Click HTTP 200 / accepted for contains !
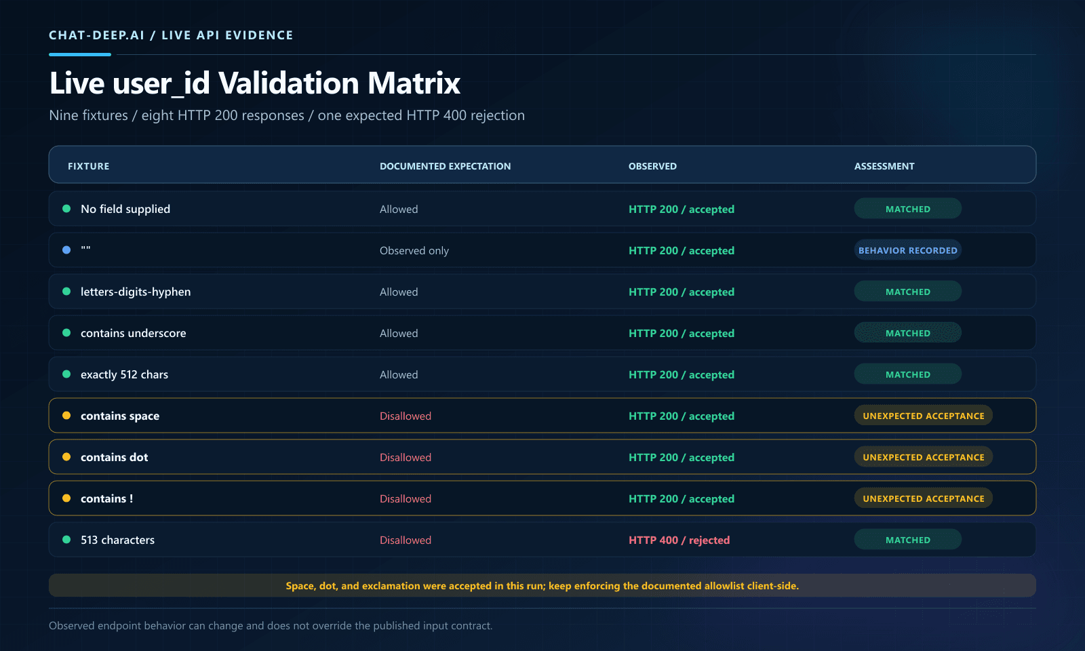 [x=682, y=498]
